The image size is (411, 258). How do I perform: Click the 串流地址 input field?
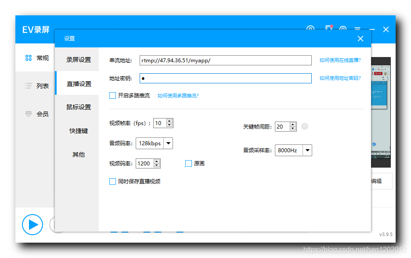click(225, 60)
